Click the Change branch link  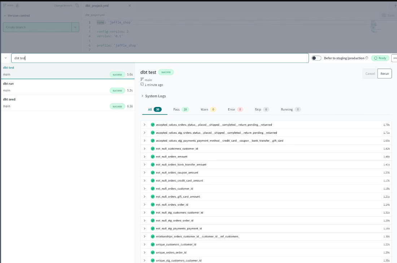point(63,5)
